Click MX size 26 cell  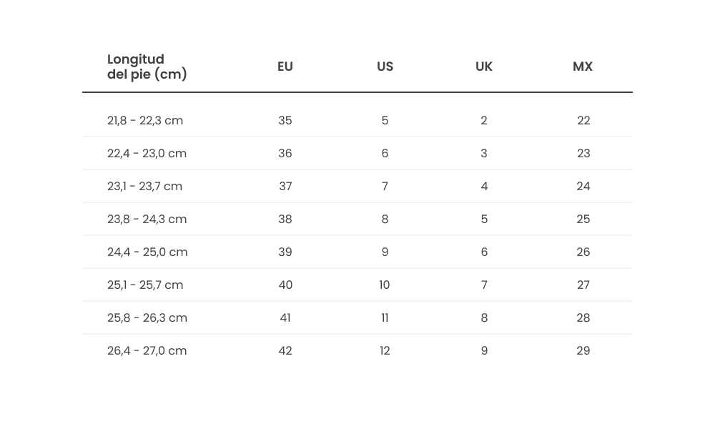point(583,252)
